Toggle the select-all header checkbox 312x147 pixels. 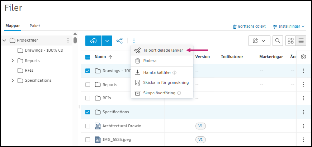coord(88,57)
